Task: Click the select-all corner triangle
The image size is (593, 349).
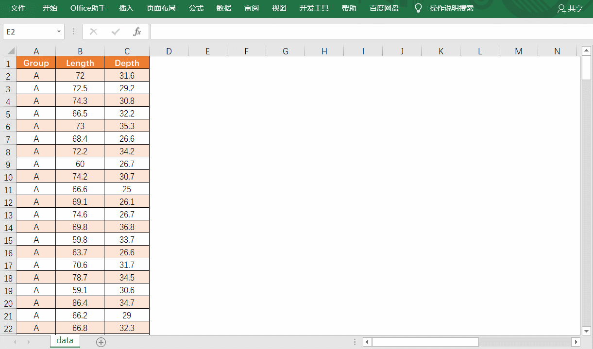Action: click(x=11, y=51)
